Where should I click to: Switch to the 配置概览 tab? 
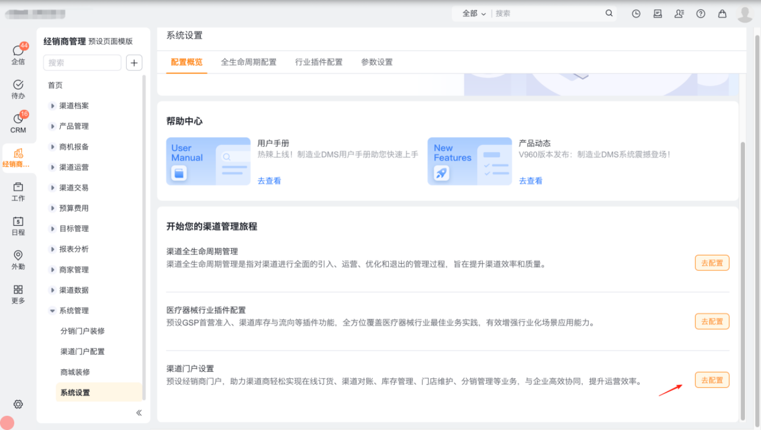[x=187, y=62]
